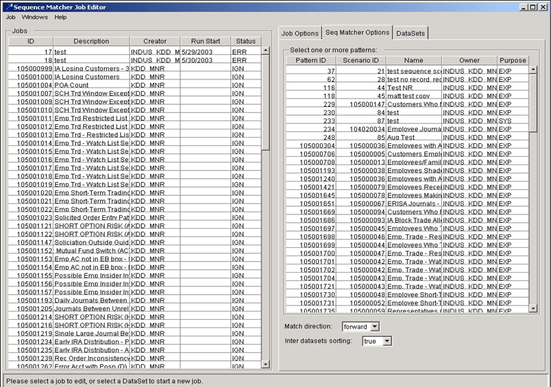Select job 105001239 Rec Order Inconsistency
The height and width of the screenshot is (387, 551).
point(134,358)
